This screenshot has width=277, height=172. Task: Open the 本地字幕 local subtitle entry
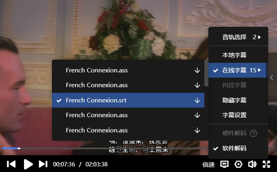point(238,55)
